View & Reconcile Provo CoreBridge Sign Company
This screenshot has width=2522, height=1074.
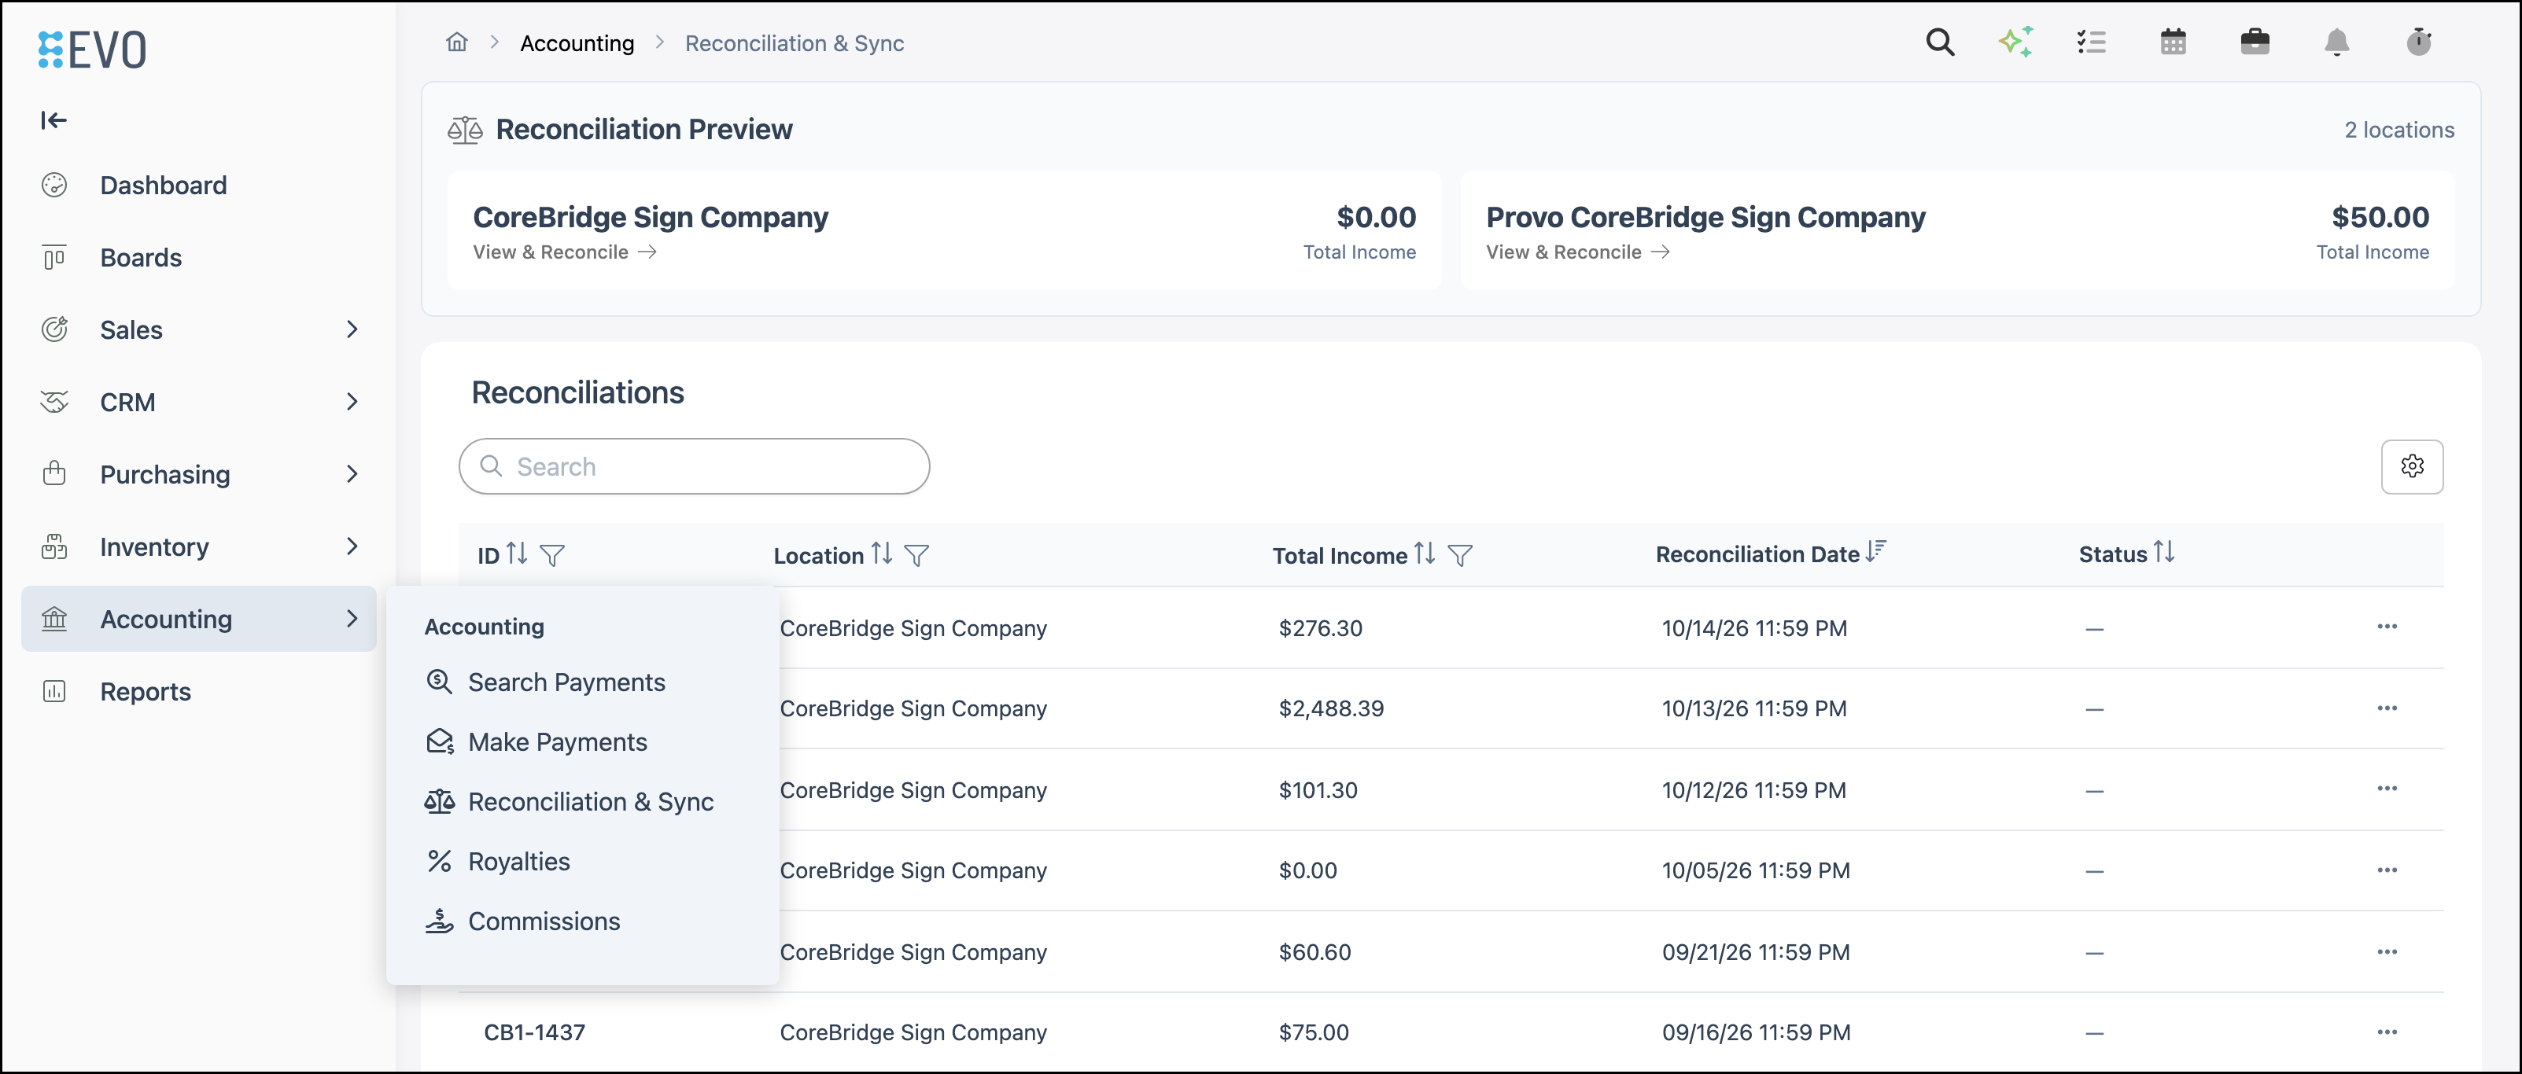tap(1578, 252)
